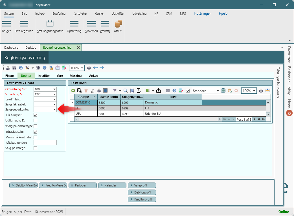The image size is (294, 216).
Task: Expand the Salgsgebyrkonto dropdown
Action: 54,109
